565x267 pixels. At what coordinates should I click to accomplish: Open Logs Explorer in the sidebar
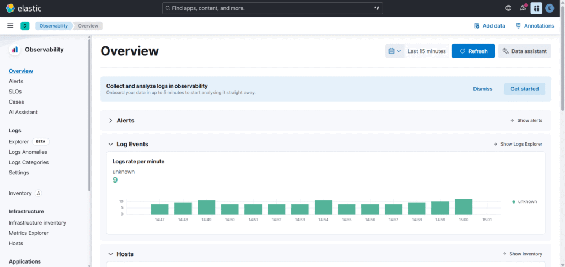pyautogui.click(x=19, y=142)
